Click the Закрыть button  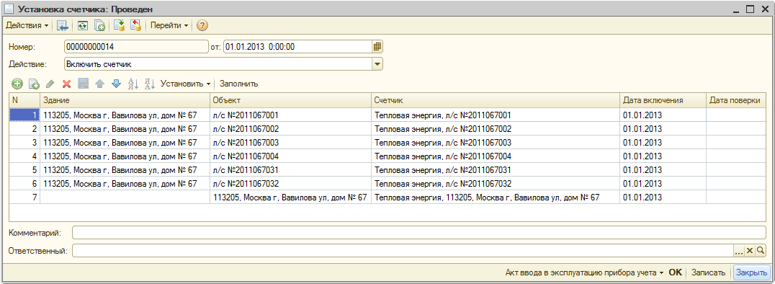tap(751, 272)
